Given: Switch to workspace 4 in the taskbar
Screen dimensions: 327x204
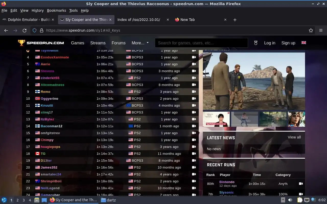Looking at the screenshot, I should 30,200.
